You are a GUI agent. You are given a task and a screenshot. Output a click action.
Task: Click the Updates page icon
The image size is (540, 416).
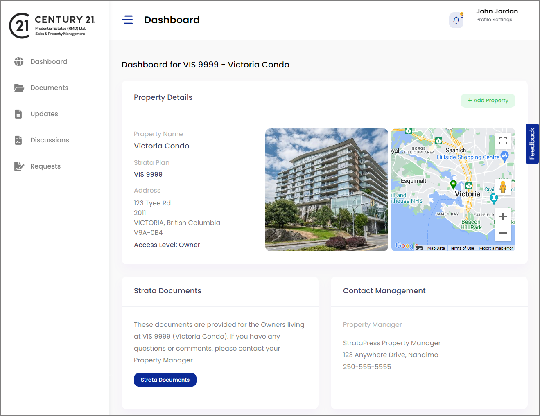[19, 114]
